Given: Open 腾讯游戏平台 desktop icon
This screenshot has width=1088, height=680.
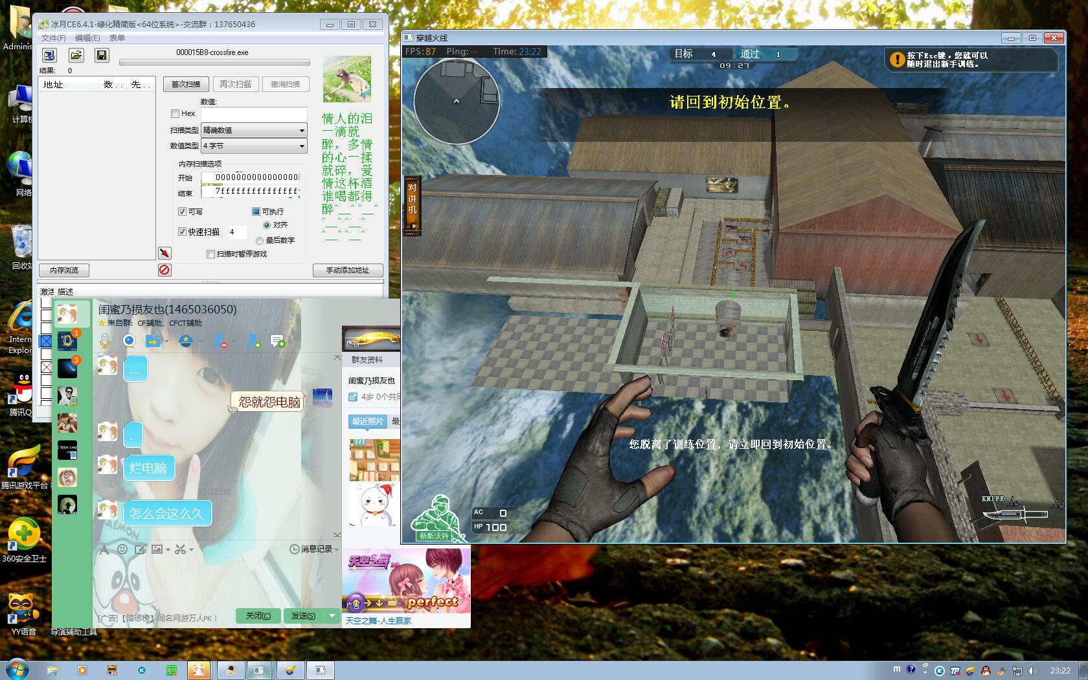Looking at the screenshot, I should tap(24, 468).
